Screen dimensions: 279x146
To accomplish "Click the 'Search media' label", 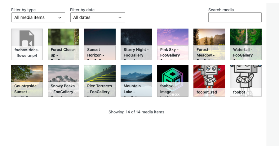I will (221, 10).
